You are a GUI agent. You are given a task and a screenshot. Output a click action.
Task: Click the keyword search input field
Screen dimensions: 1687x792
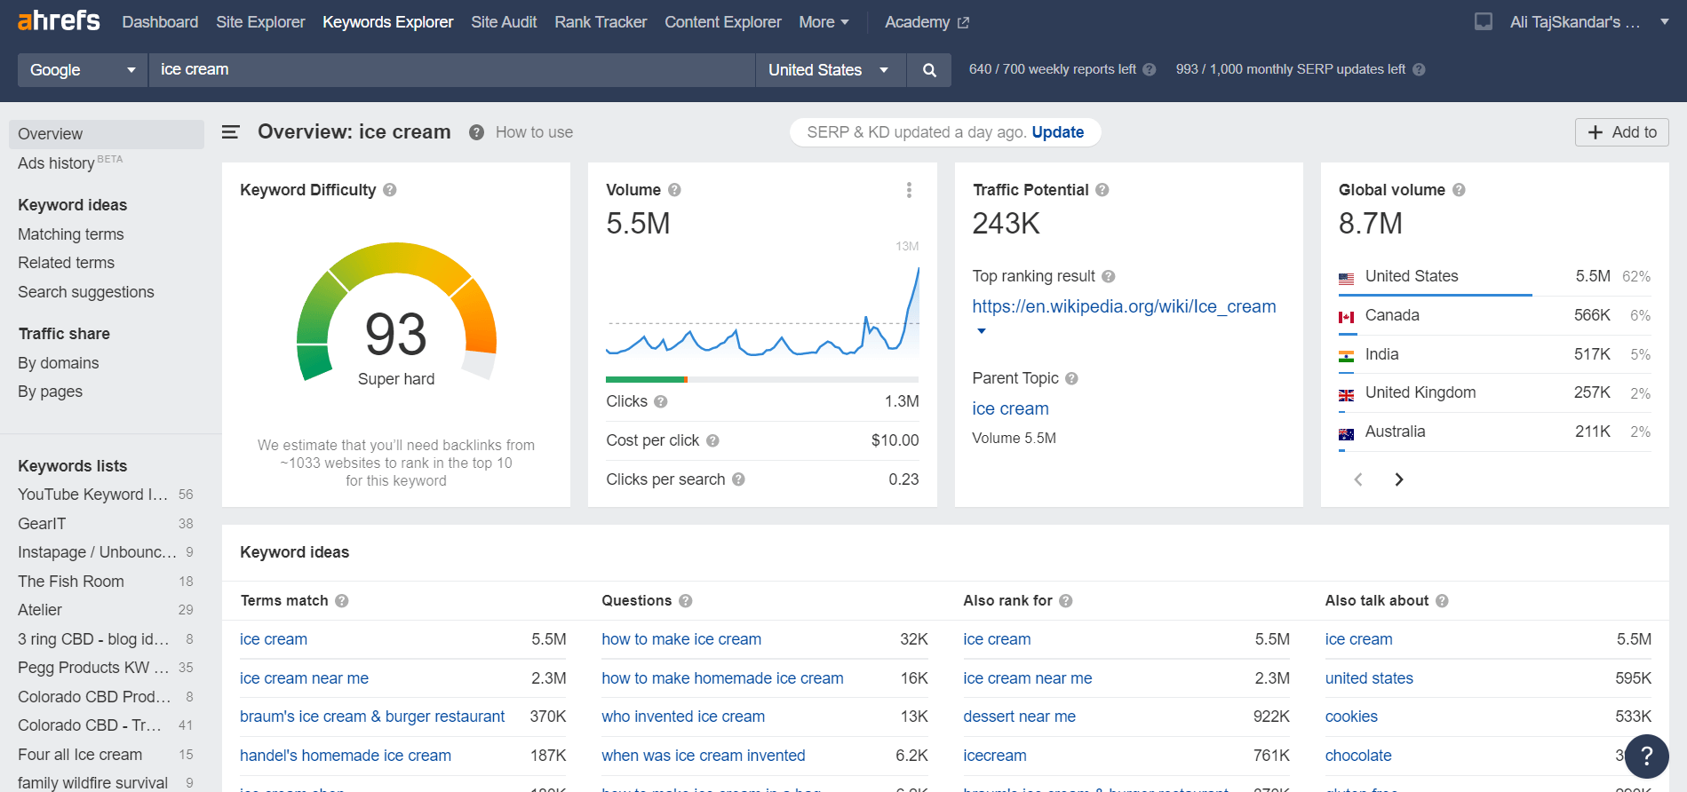tap(452, 70)
